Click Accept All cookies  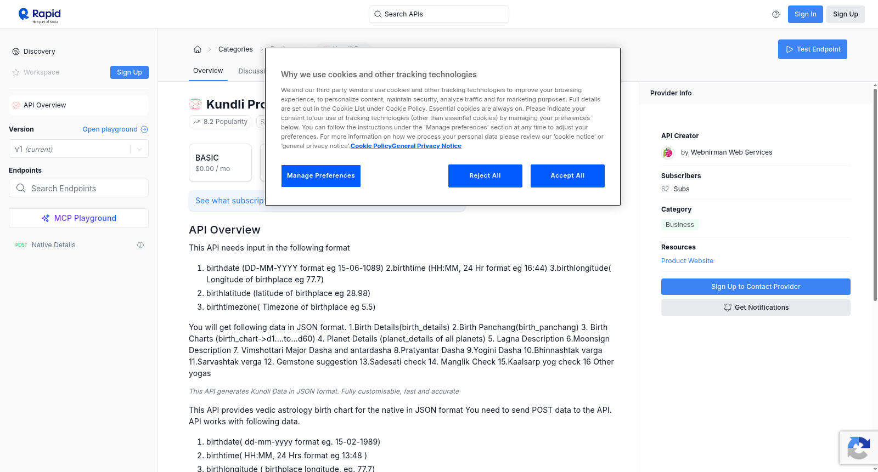[x=567, y=176]
